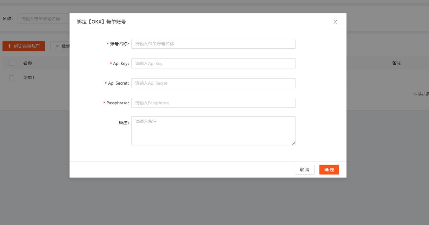Click 绑定带单账号 button in background page
This screenshot has height=225, width=429.
tap(24, 46)
